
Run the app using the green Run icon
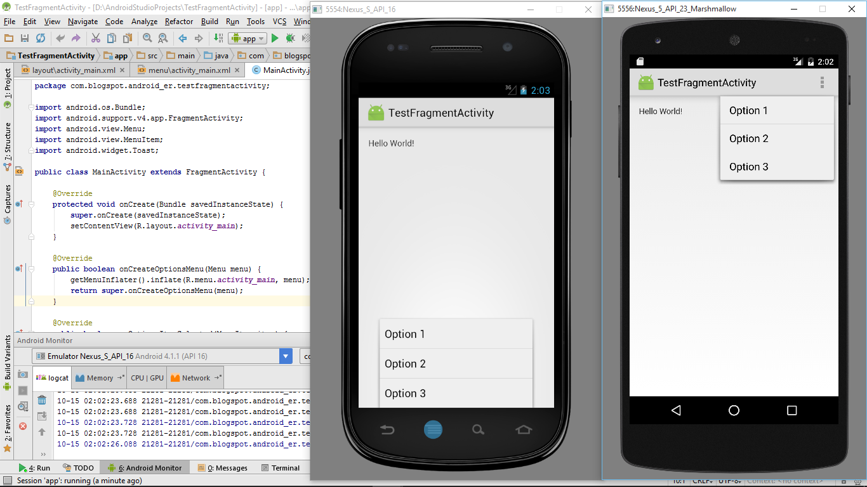(275, 38)
